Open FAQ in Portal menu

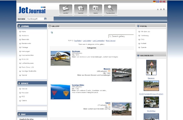[142, 39]
